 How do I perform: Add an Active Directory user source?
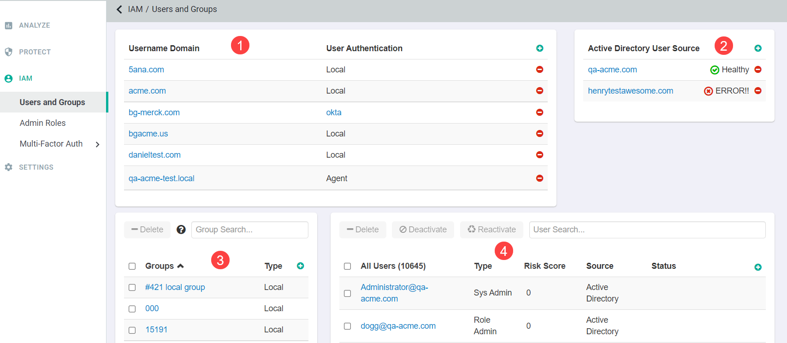pyautogui.click(x=757, y=48)
